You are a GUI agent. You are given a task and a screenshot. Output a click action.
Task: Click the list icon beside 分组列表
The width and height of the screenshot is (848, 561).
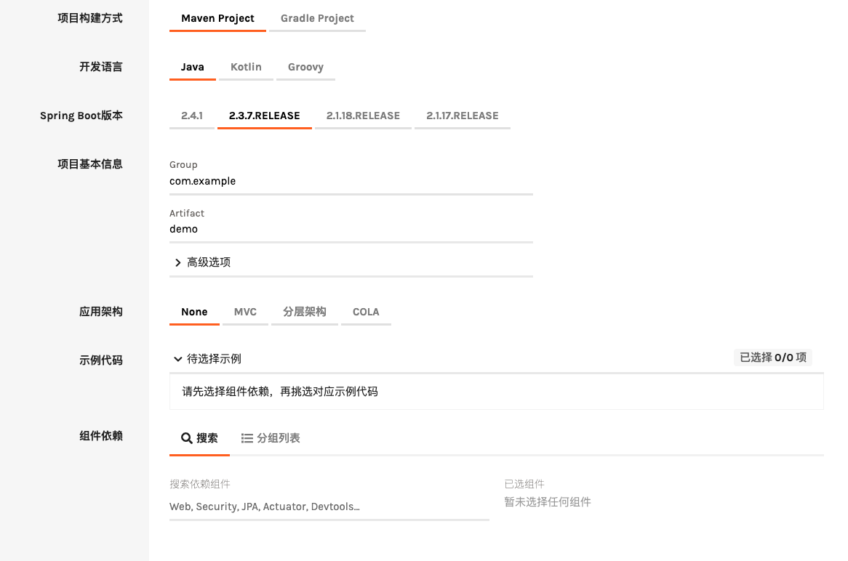pos(247,438)
